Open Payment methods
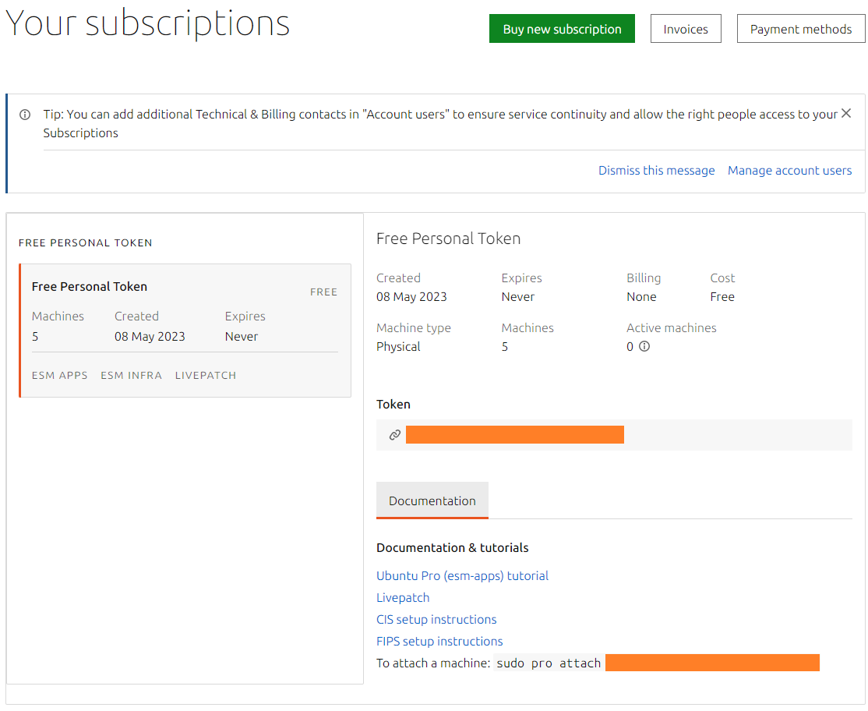 [800, 29]
